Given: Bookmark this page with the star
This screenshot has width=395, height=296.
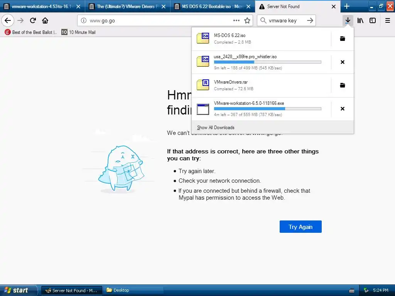Looking at the screenshot, I should [247, 20].
